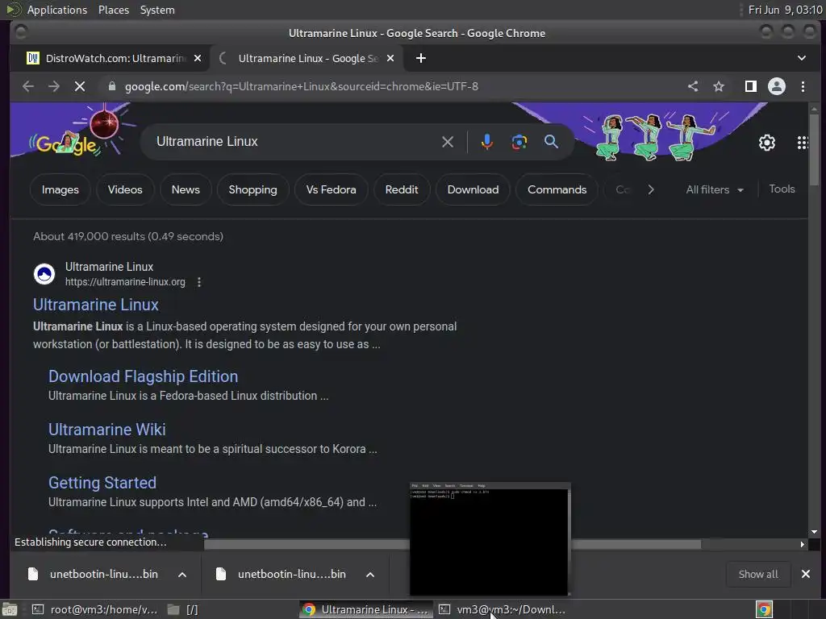Open Google apps grid
Image resolution: width=826 pixels, height=619 pixels.
803,143
